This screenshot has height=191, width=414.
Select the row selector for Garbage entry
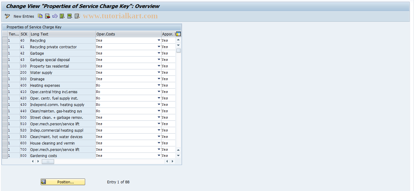(x=5, y=53)
